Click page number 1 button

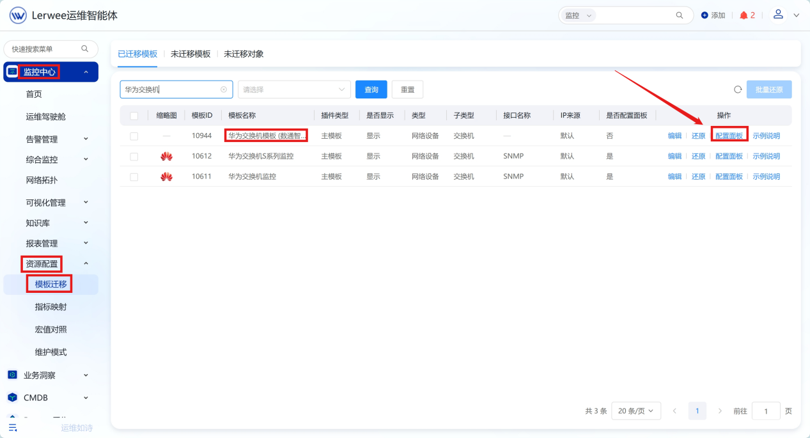pyautogui.click(x=697, y=411)
